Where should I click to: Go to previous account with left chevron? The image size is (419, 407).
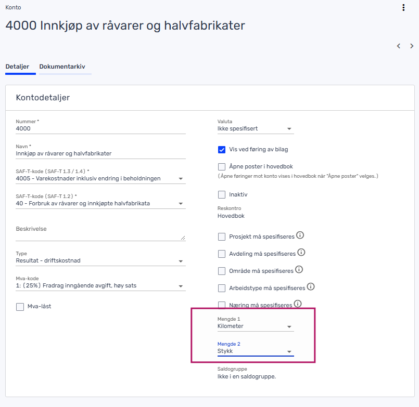[x=398, y=46]
